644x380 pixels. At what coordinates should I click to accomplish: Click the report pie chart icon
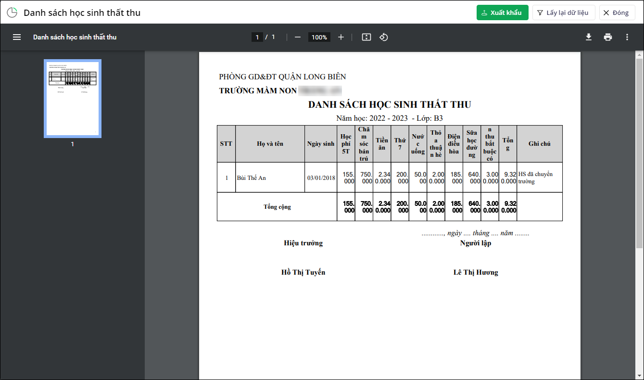[12, 13]
